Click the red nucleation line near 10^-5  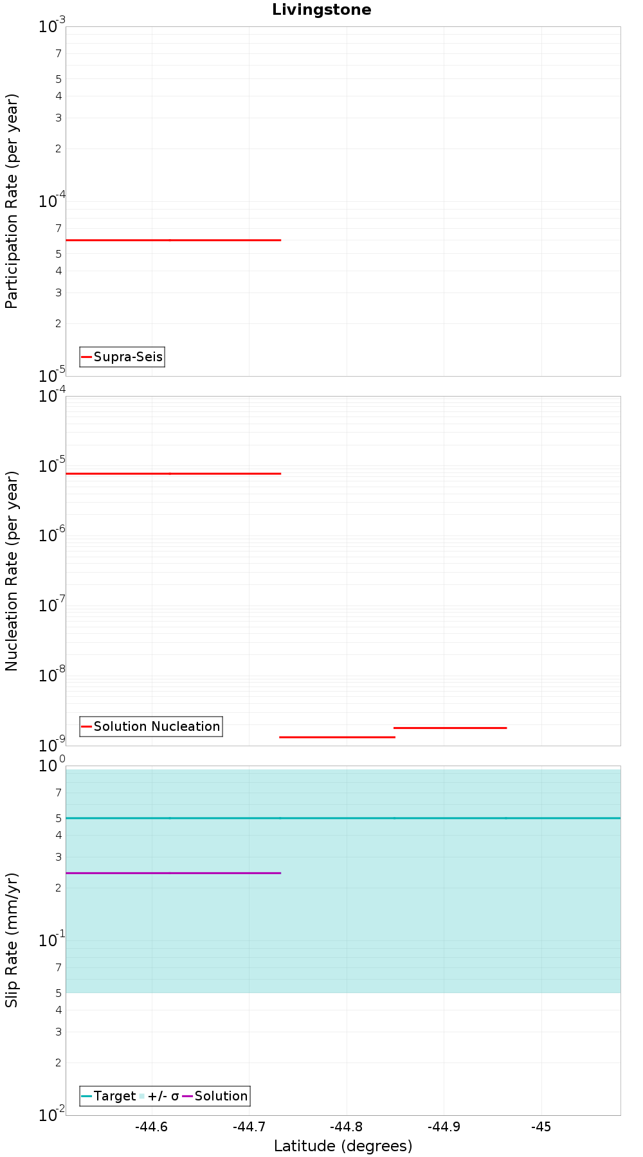coord(174,474)
